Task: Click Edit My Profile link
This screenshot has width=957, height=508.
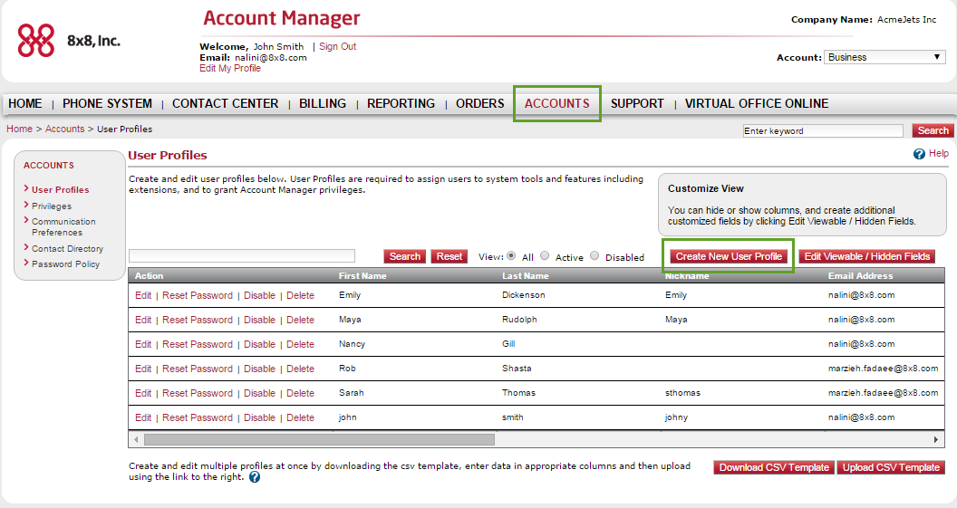Action: (230, 68)
